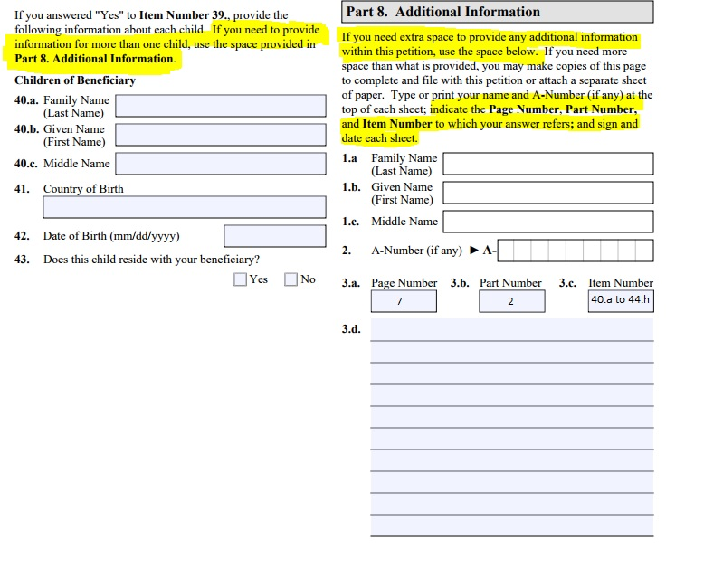The height and width of the screenshot is (568, 704).
Task: Click the first line of text area 3.d
Action: [511, 330]
